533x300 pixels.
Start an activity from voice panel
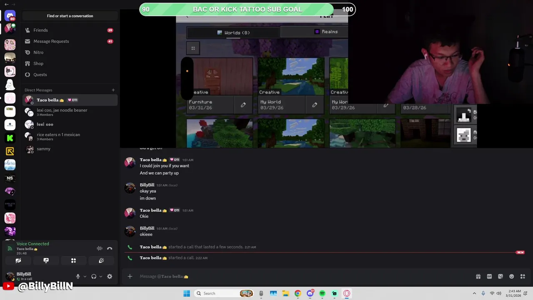pos(73,260)
